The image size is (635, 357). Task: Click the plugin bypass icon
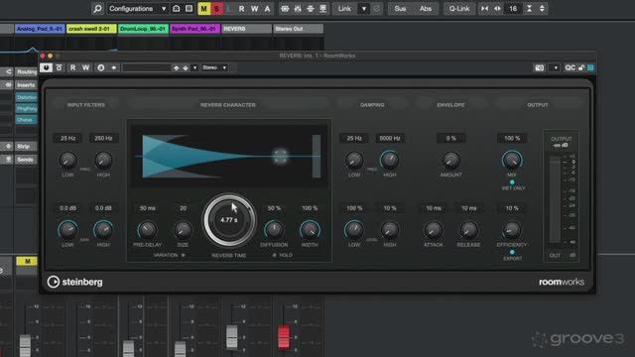click(60, 67)
